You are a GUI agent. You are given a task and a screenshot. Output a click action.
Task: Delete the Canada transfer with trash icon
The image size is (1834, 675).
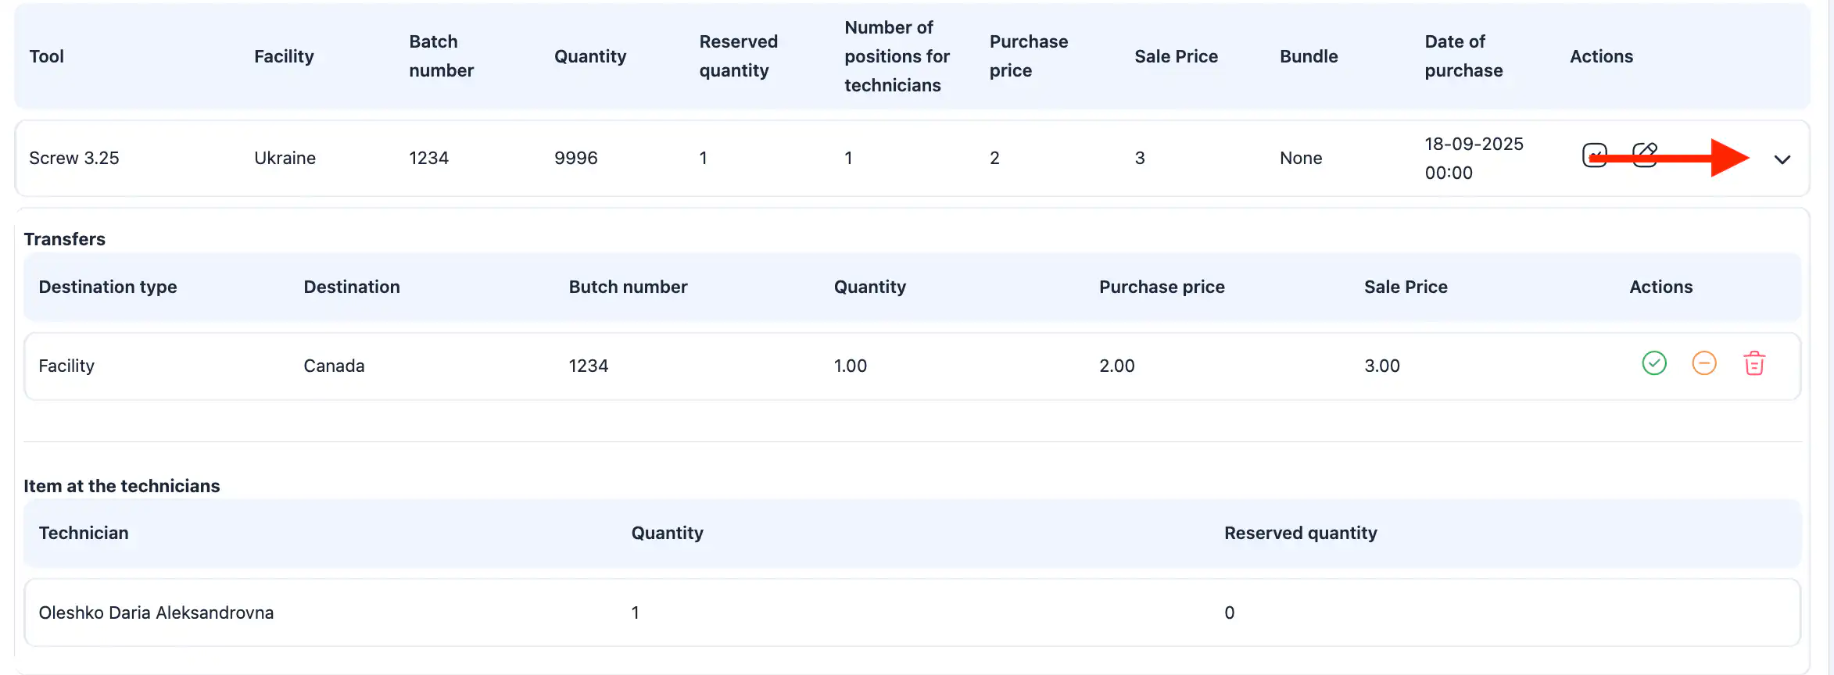(1754, 363)
